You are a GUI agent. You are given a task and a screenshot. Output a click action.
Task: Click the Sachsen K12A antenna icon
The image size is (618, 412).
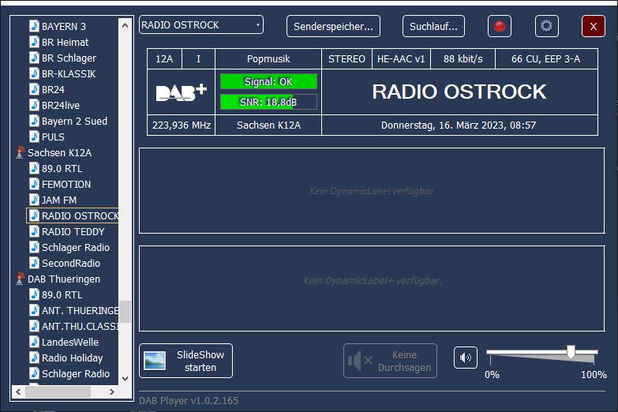coord(20,152)
